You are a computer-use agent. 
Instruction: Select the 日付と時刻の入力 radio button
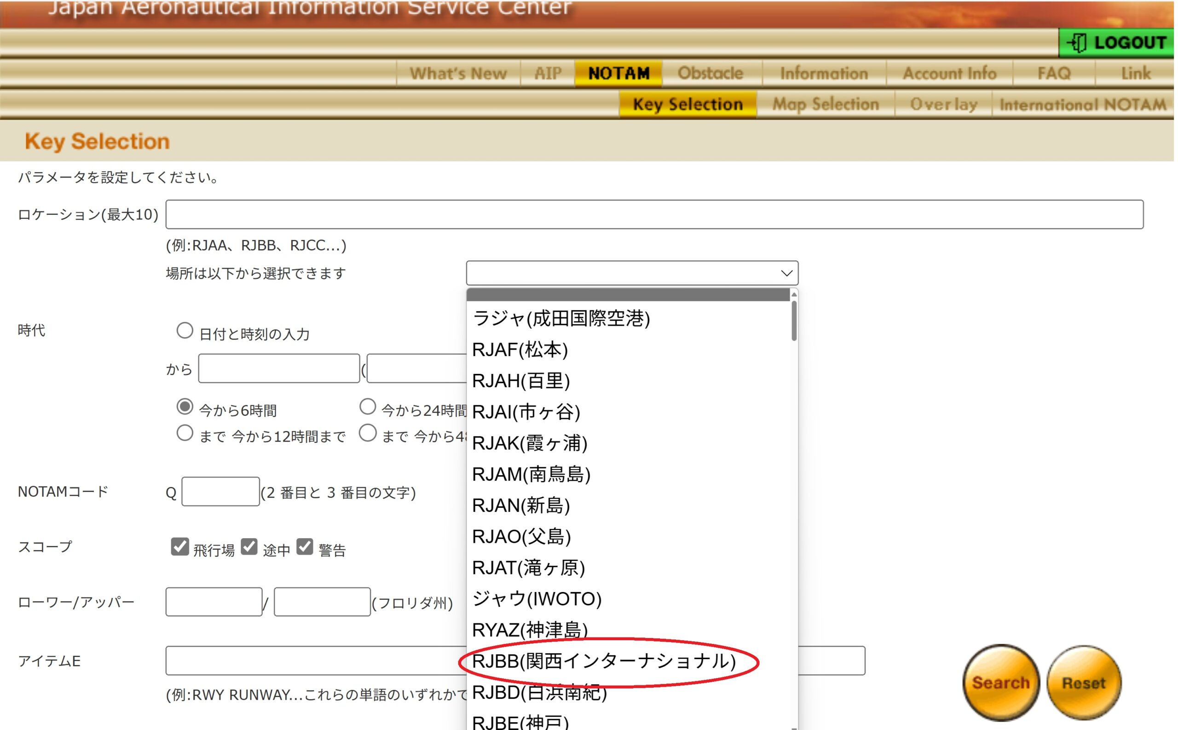coord(185,331)
